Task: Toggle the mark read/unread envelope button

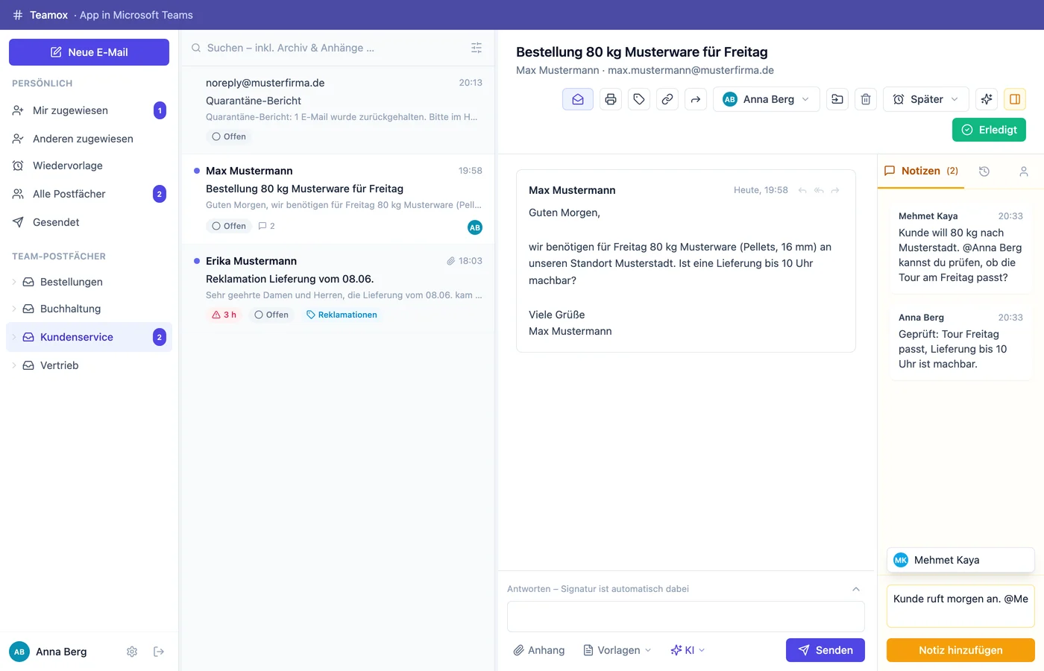Action: (578, 99)
